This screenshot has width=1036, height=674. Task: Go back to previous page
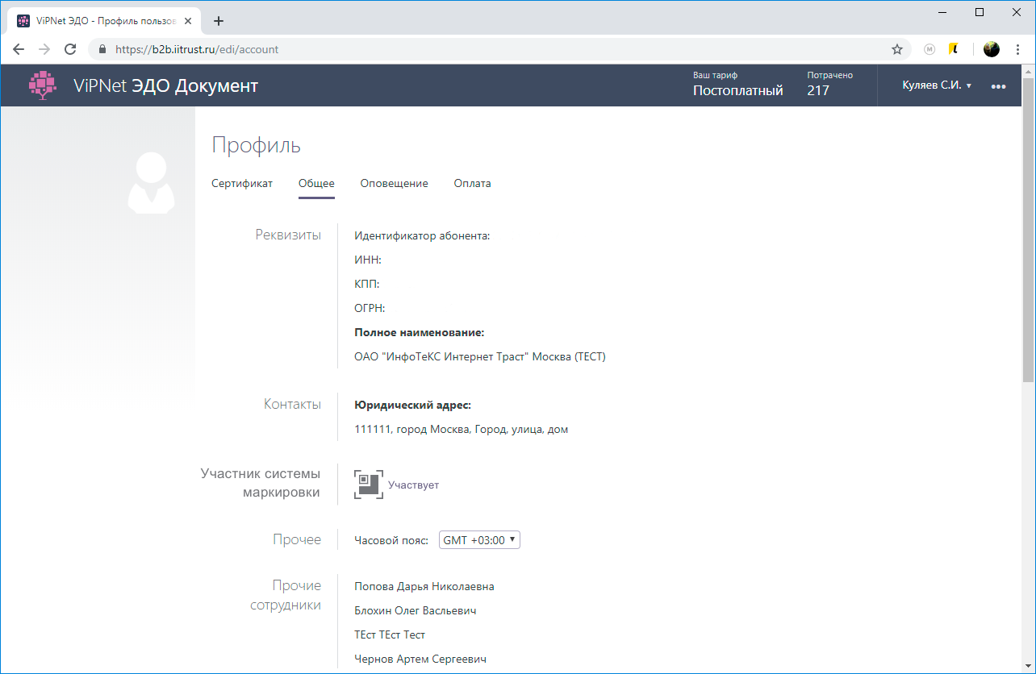click(x=19, y=49)
